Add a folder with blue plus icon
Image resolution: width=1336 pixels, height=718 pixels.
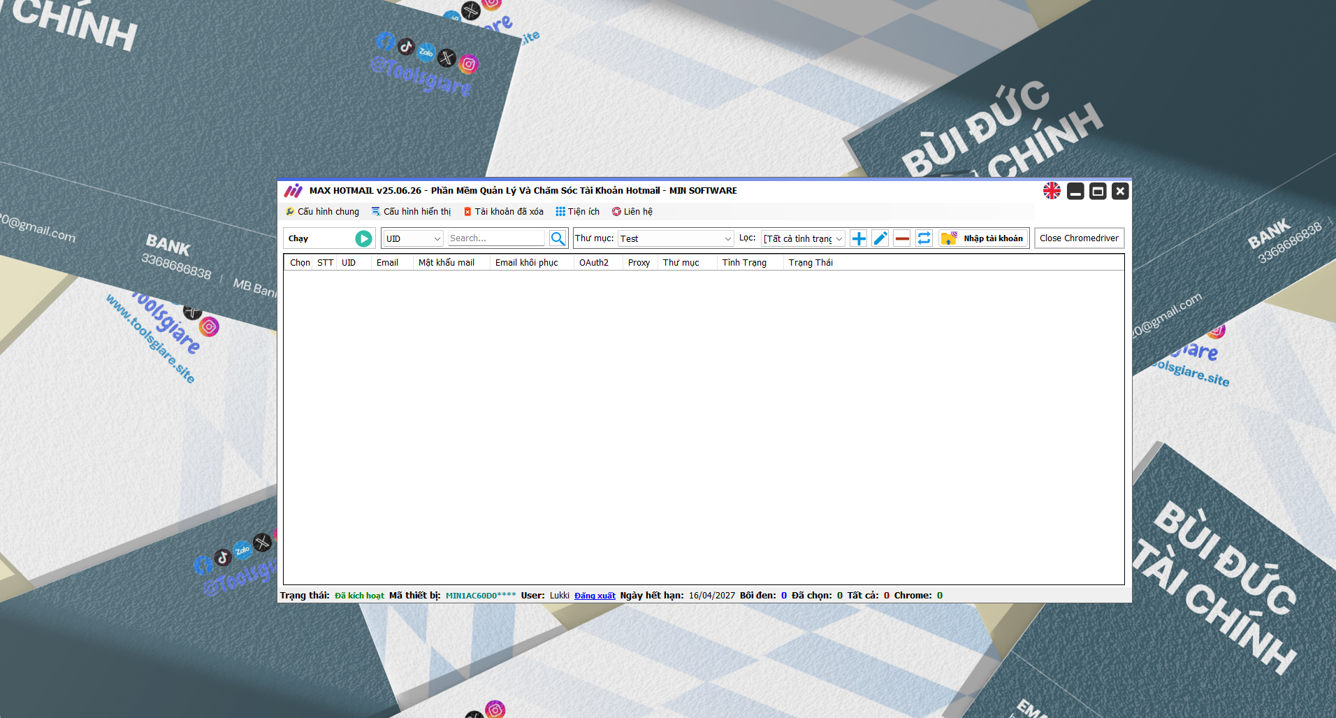click(x=859, y=238)
